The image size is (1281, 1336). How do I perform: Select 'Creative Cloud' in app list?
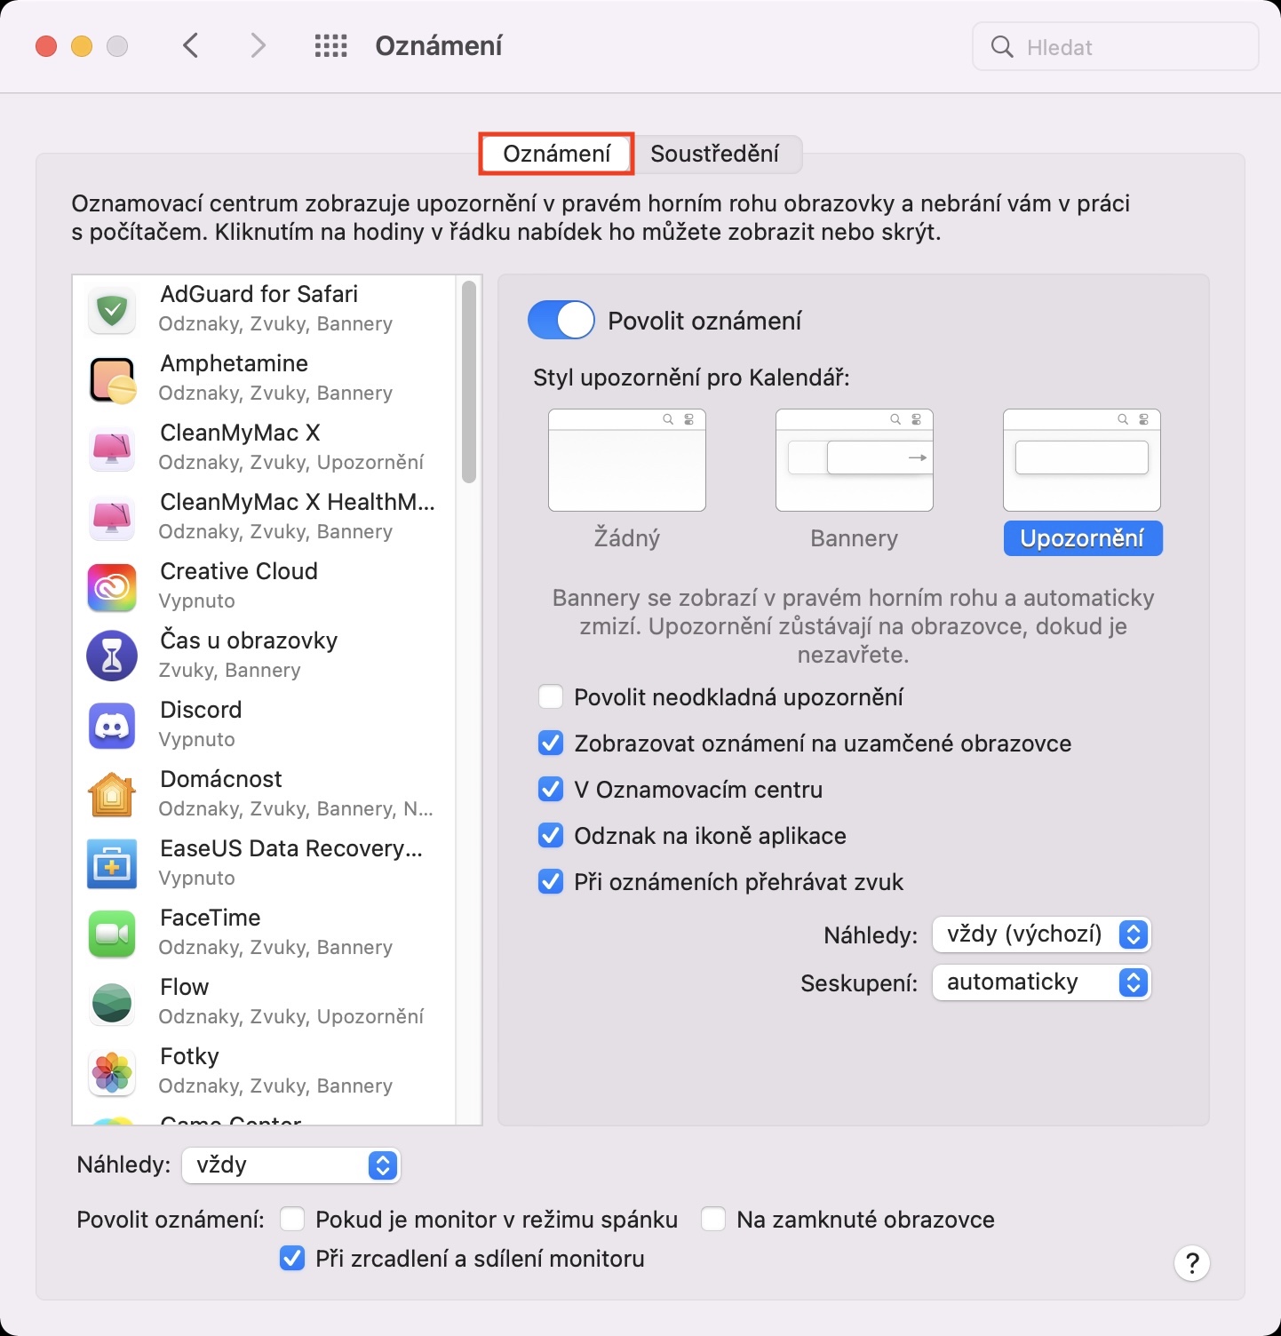pos(264,586)
